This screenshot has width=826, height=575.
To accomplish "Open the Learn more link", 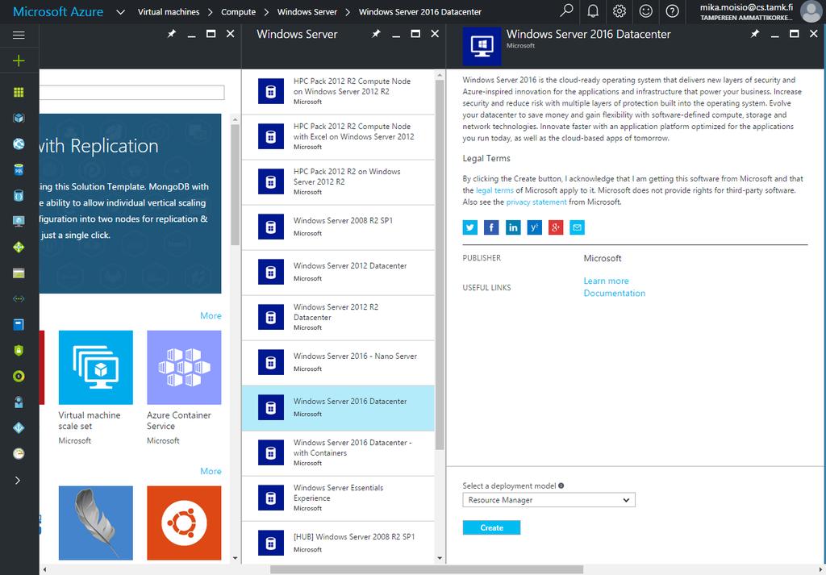I will [x=606, y=281].
